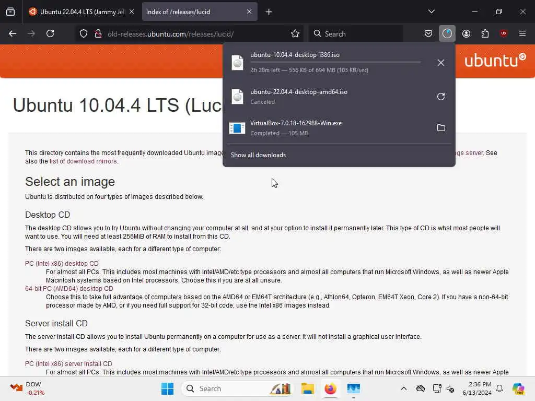Click the ubuntu-10.04.4-desktop-i386.iso file icon

pos(237,63)
